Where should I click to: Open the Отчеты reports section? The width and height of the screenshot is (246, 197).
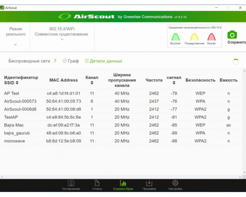coord(97,185)
